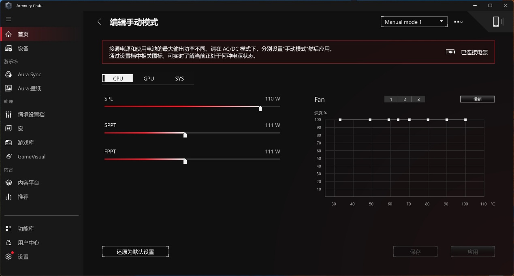Image resolution: width=514 pixels, height=276 pixels.
Task: Click the GameVisual icon
Action: [9, 156]
